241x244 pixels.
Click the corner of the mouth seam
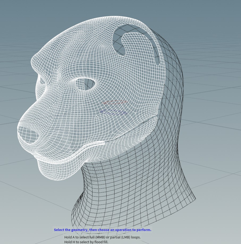tap(102, 143)
